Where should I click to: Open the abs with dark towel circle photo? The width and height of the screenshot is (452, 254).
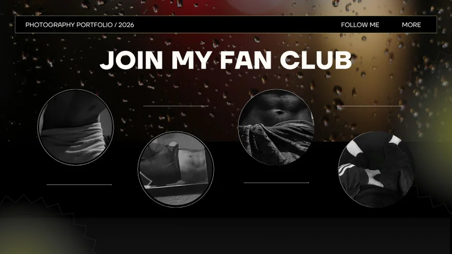click(276, 127)
